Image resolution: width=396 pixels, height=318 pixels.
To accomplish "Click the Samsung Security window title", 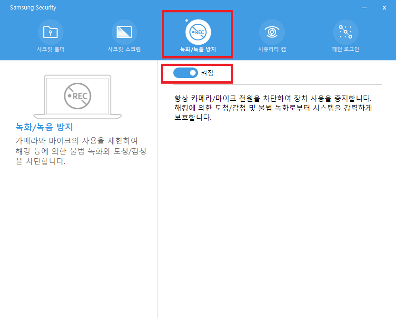I will coord(33,8).
